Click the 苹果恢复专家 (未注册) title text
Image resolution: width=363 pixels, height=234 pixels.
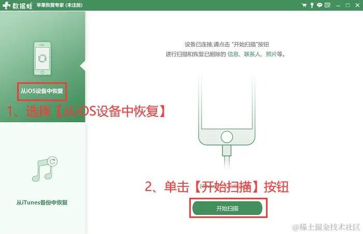coord(60,5)
